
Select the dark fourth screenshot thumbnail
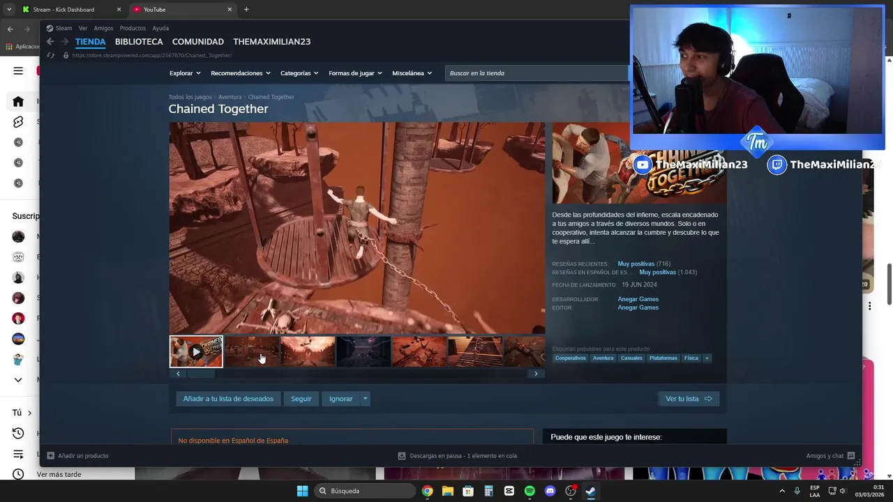pos(363,351)
